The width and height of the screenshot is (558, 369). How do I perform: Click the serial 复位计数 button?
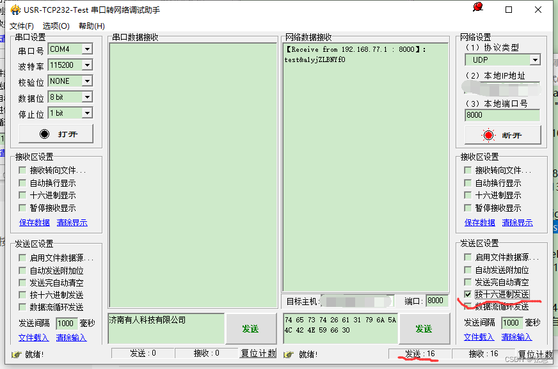tap(258, 353)
